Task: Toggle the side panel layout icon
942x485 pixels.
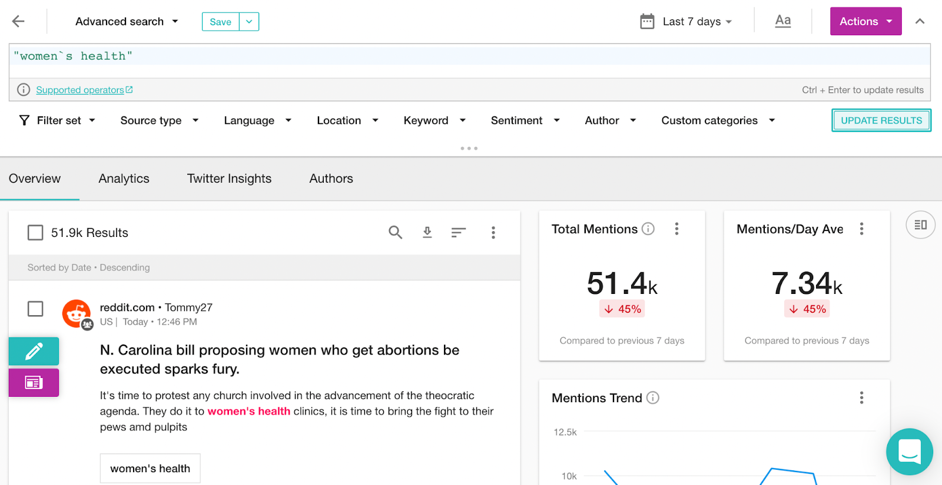Action: pos(920,225)
